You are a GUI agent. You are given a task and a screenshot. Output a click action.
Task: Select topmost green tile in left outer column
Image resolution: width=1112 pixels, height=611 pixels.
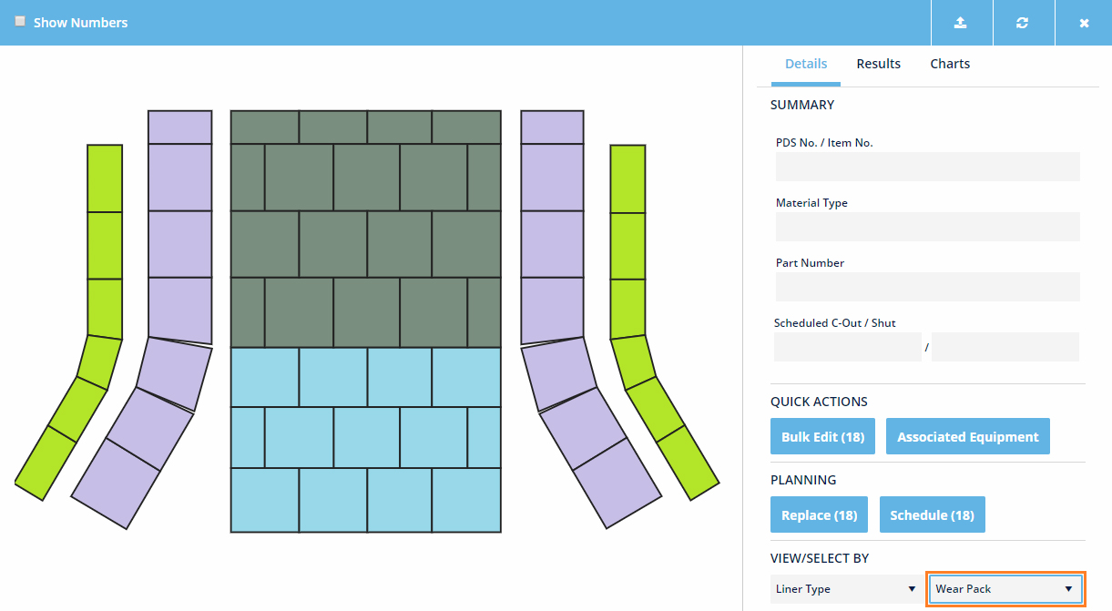pyautogui.click(x=105, y=178)
